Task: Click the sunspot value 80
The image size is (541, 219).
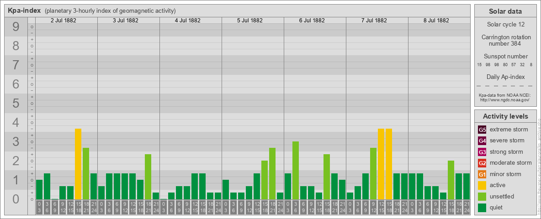Action: pyautogui.click(x=505, y=65)
